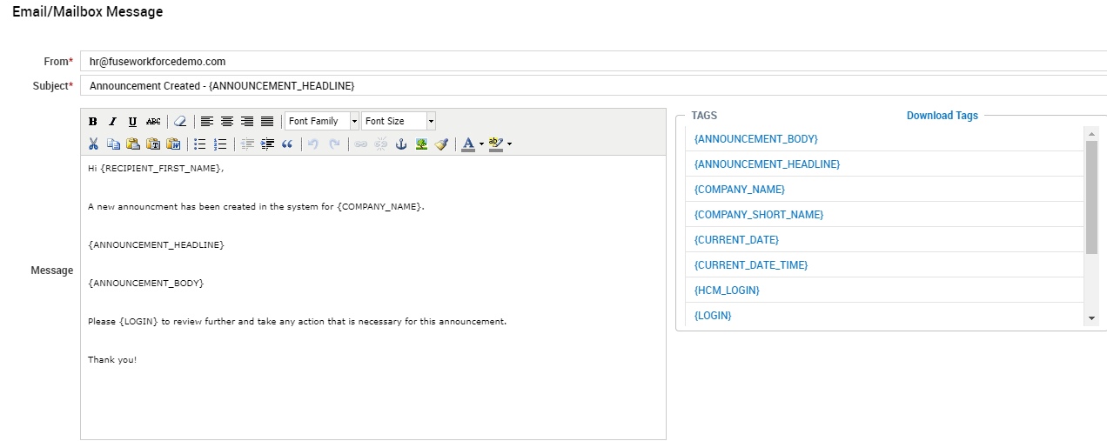Image resolution: width=1107 pixels, height=441 pixels.
Task: Toggle italic formatting in the editor
Action: pos(112,122)
